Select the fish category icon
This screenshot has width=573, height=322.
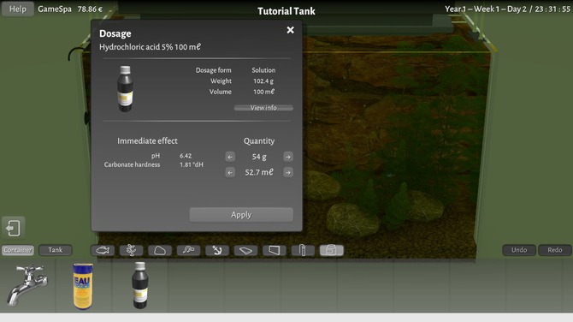click(103, 250)
